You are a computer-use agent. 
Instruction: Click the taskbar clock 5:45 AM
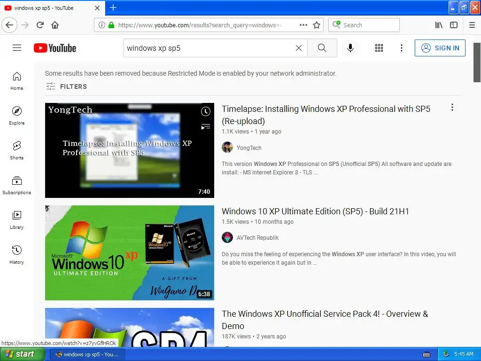point(464,354)
